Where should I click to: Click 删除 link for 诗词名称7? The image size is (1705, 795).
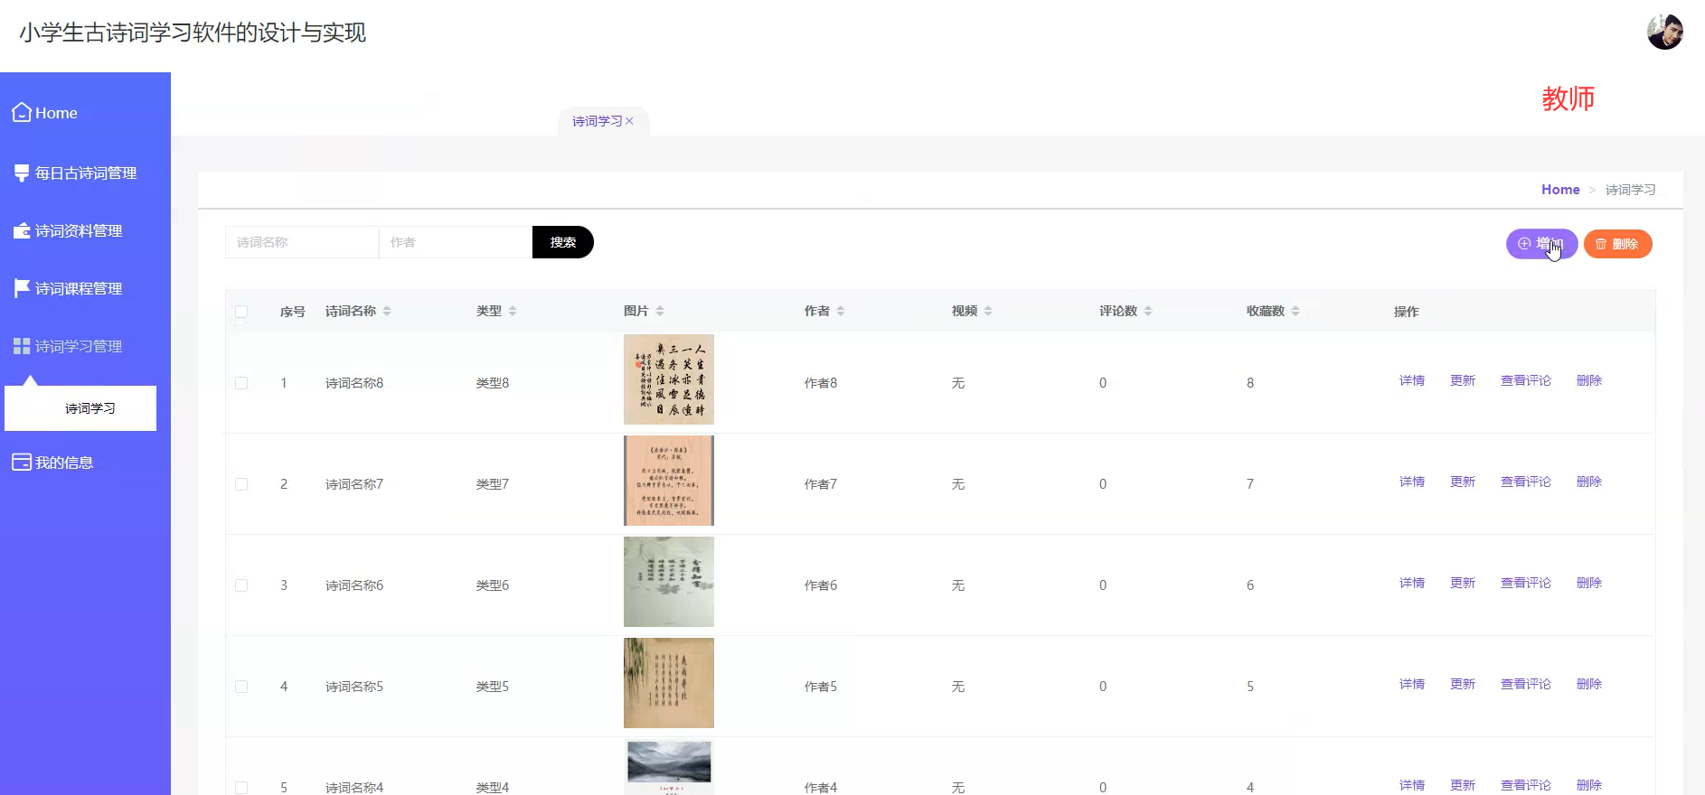click(1589, 482)
